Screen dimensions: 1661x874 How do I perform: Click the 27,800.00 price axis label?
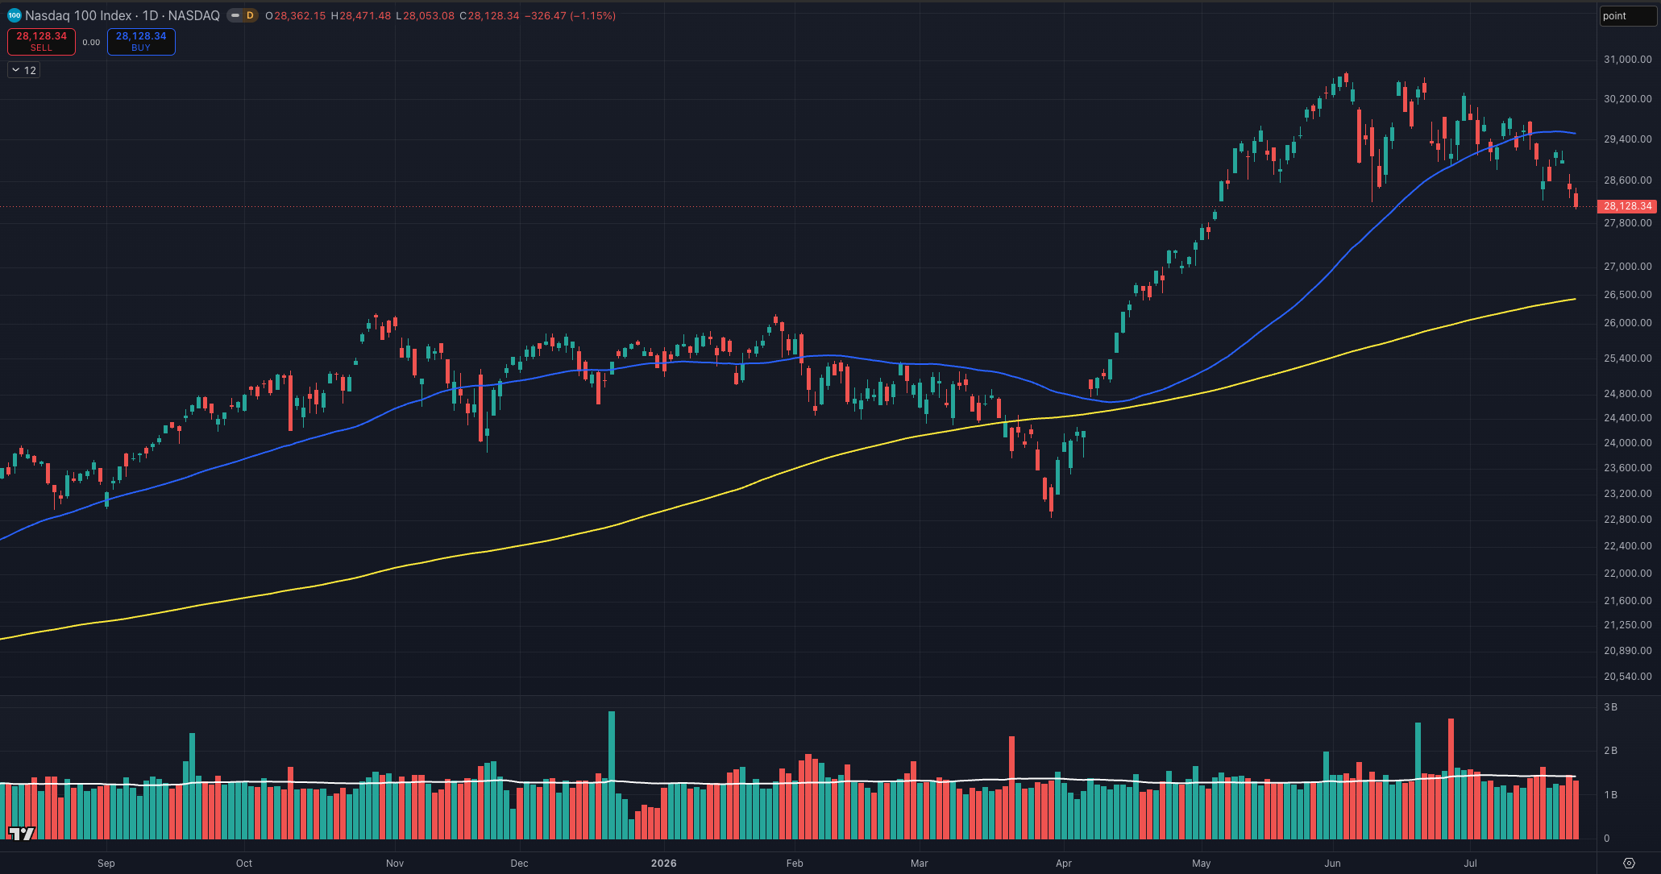[1628, 223]
